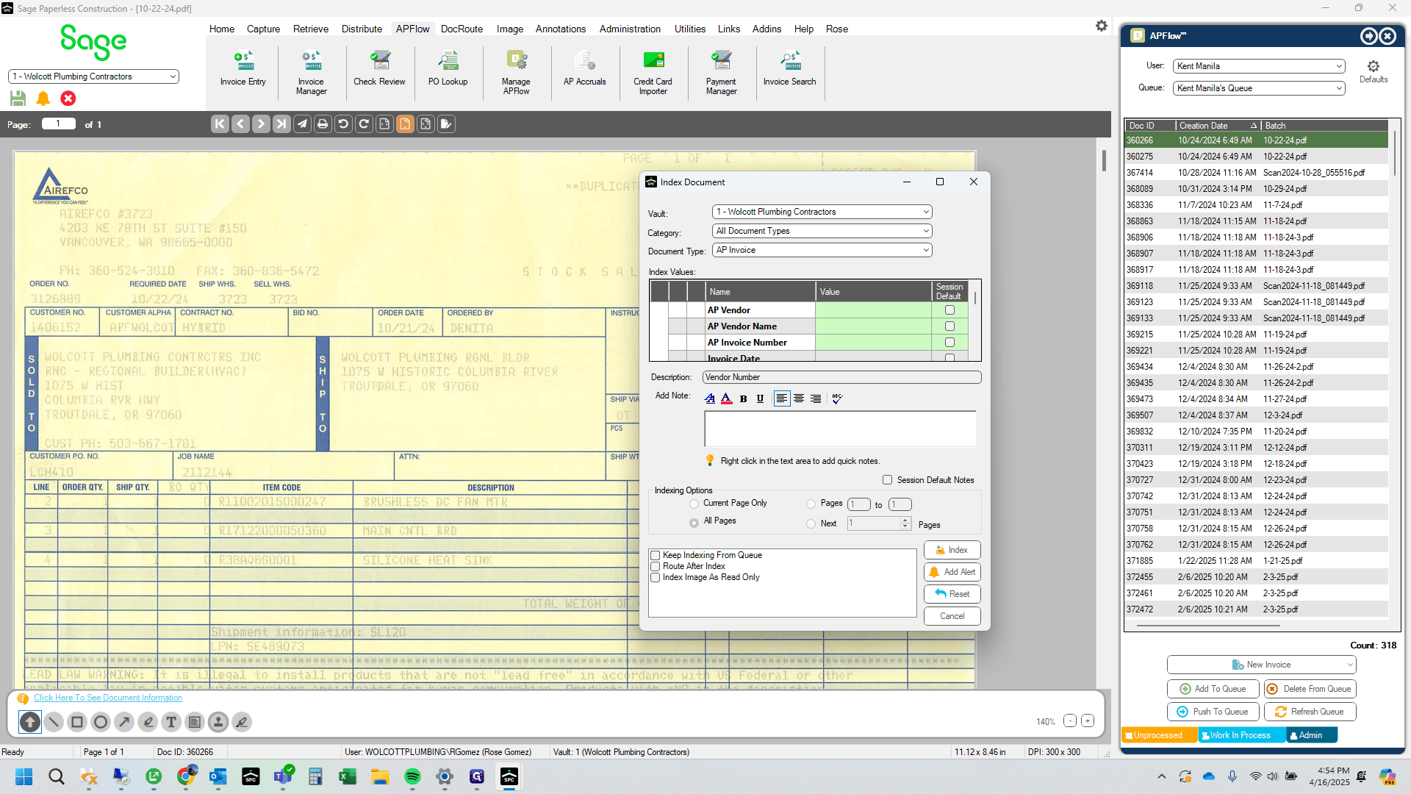Image resolution: width=1411 pixels, height=794 pixels.
Task: Click the orange bell alert icon
Action: [x=43, y=99]
